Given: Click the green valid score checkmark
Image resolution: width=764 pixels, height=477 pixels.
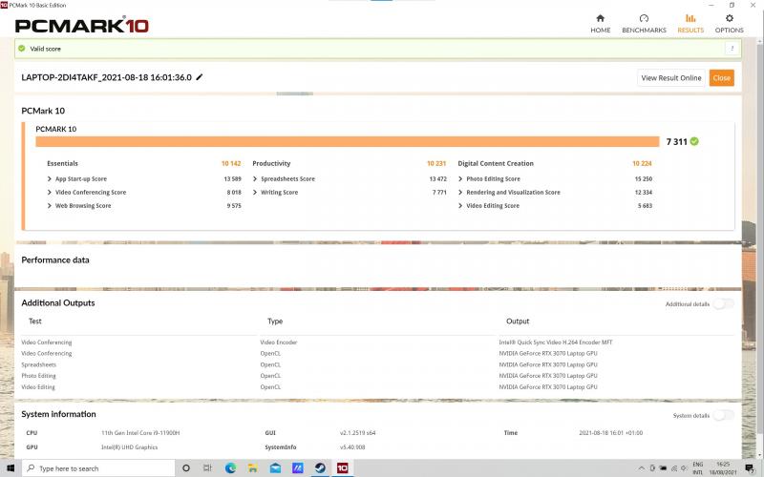Looking at the screenshot, I should pyautogui.click(x=21, y=49).
